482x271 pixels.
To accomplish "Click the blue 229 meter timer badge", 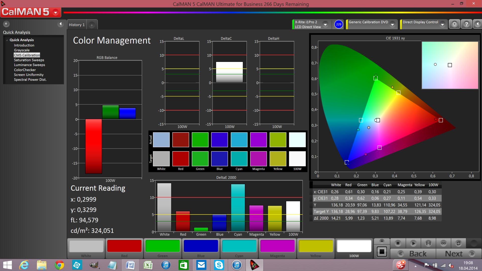I will pos(339,24).
